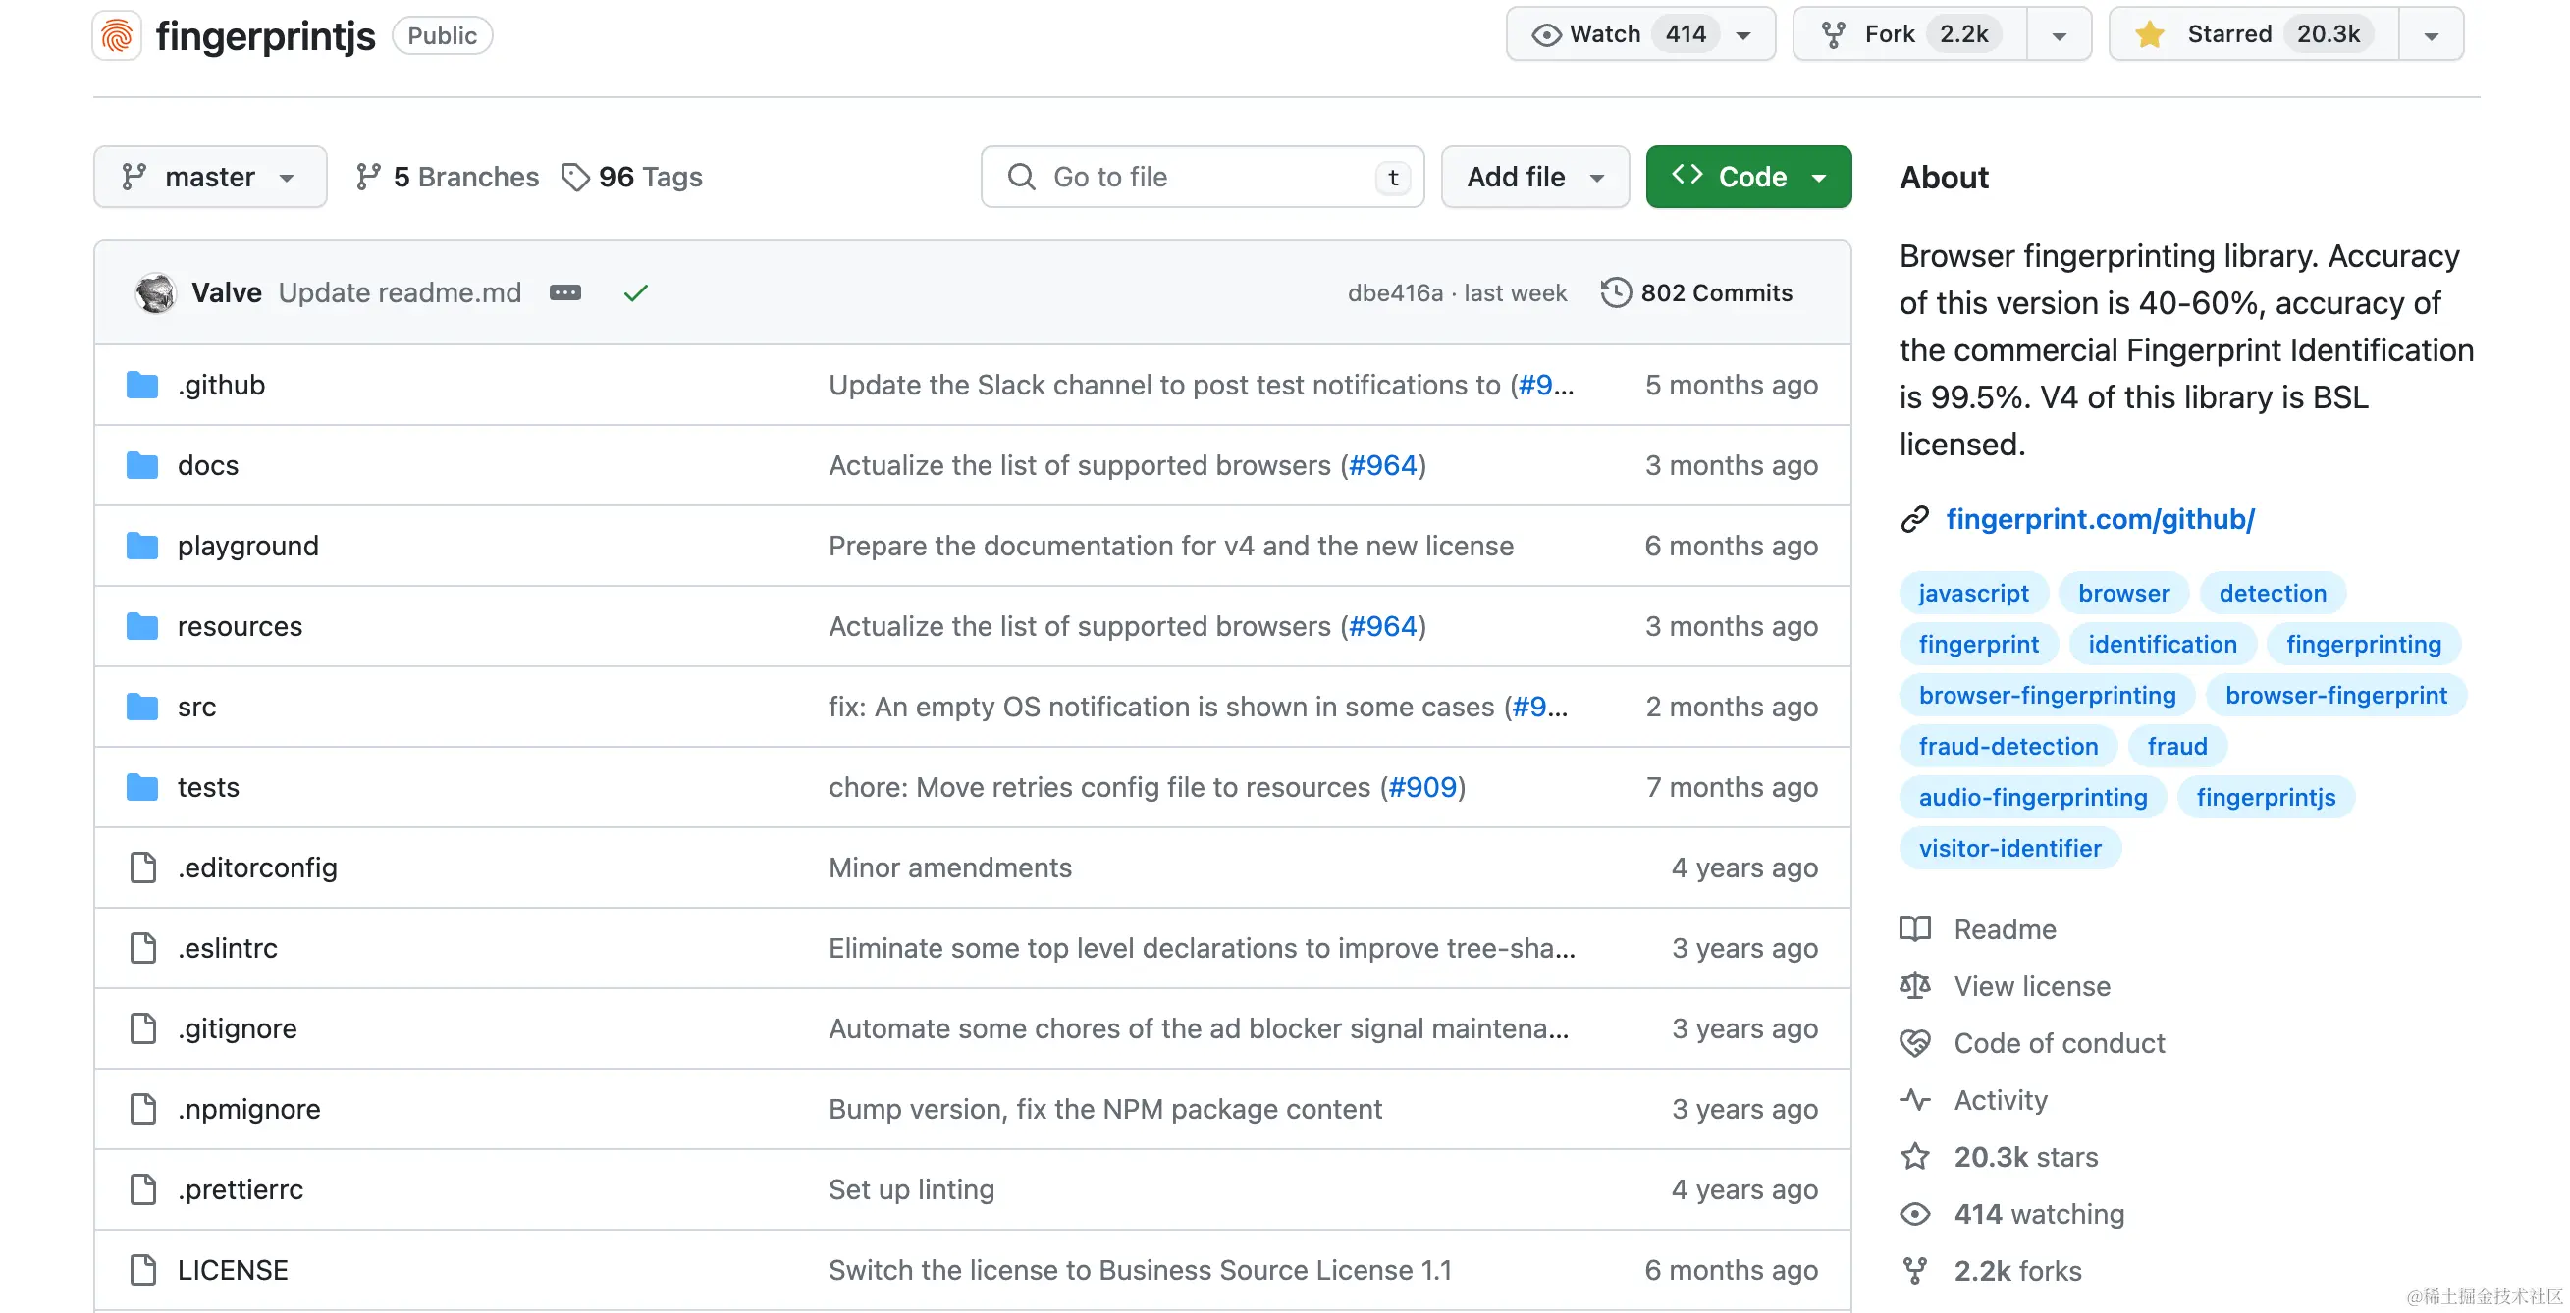The width and height of the screenshot is (2570, 1313).
Task: Open the .eslintrc file name
Action: 228,948
